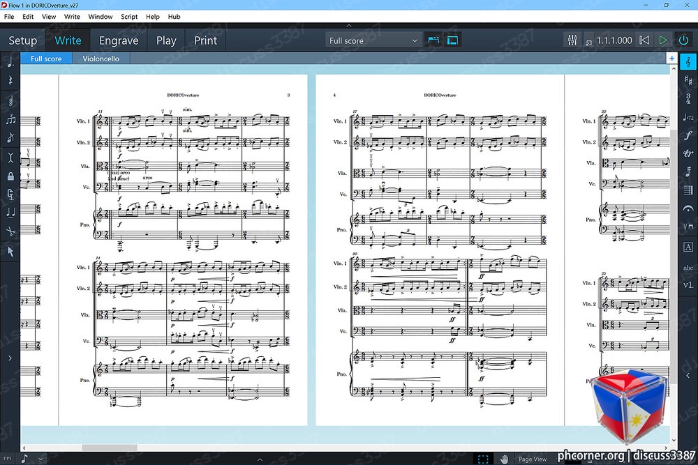Switch to Play mode

167,40
